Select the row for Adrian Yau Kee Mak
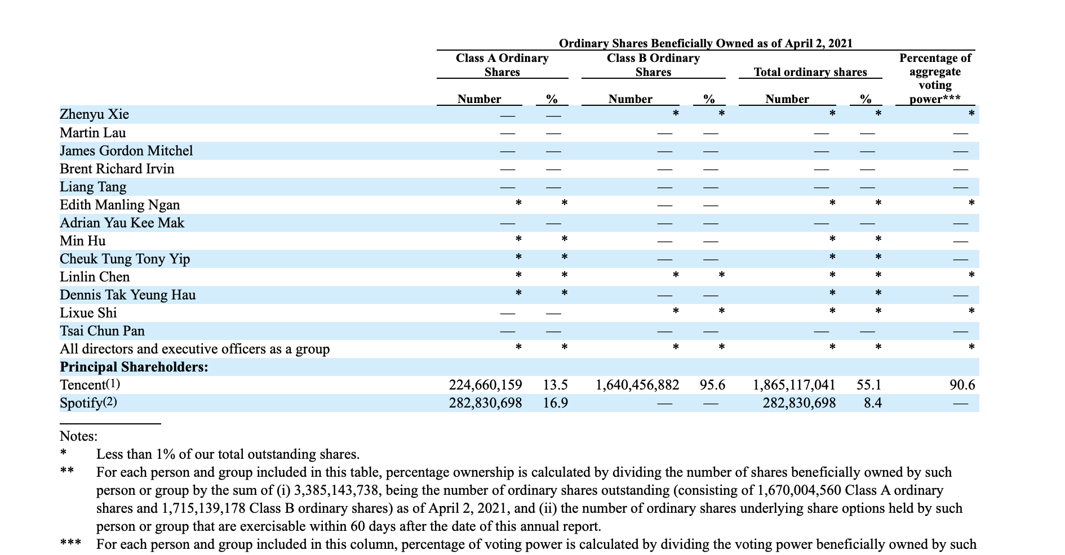The image size is (1065, 555). [x=122, y=223]
